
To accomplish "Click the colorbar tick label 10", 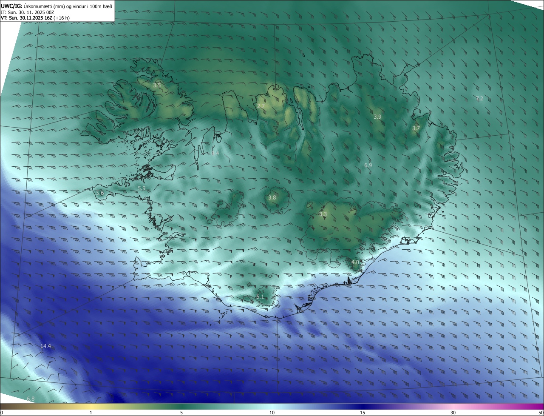I will (x=272, y=413).
